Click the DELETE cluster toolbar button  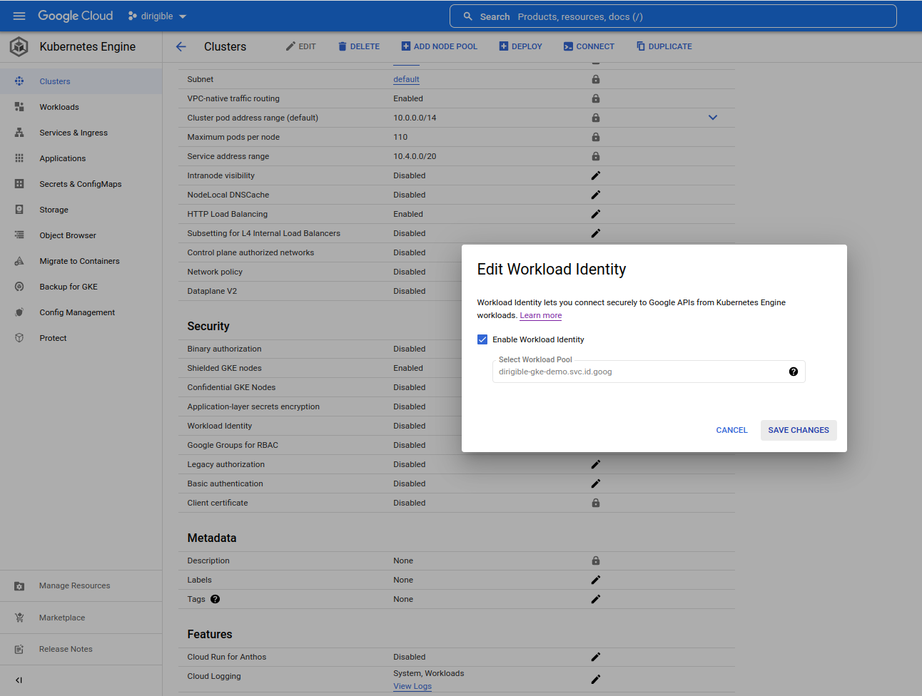(359, 46)
